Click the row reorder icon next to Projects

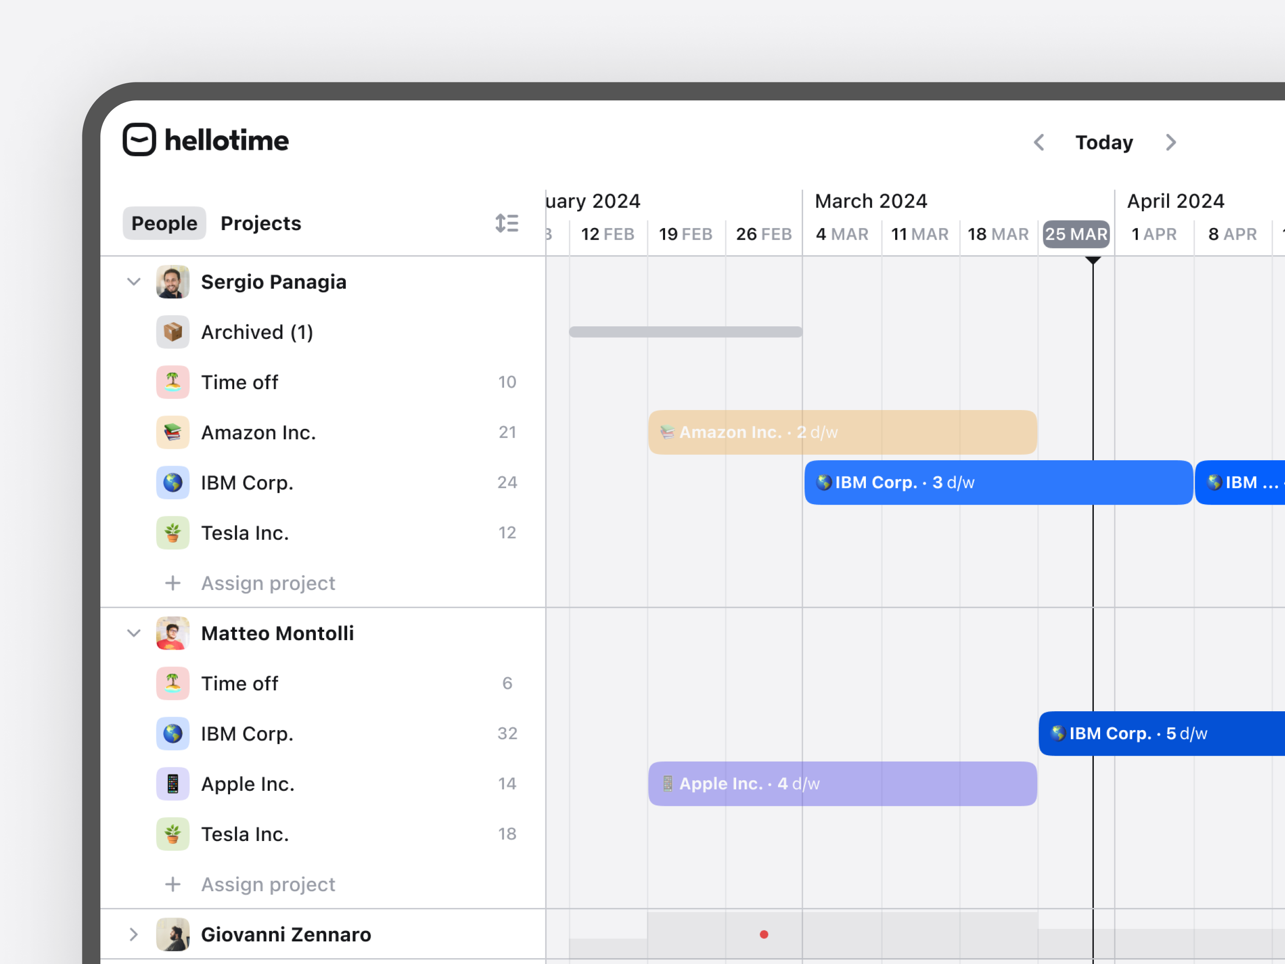tap(506, 223)
